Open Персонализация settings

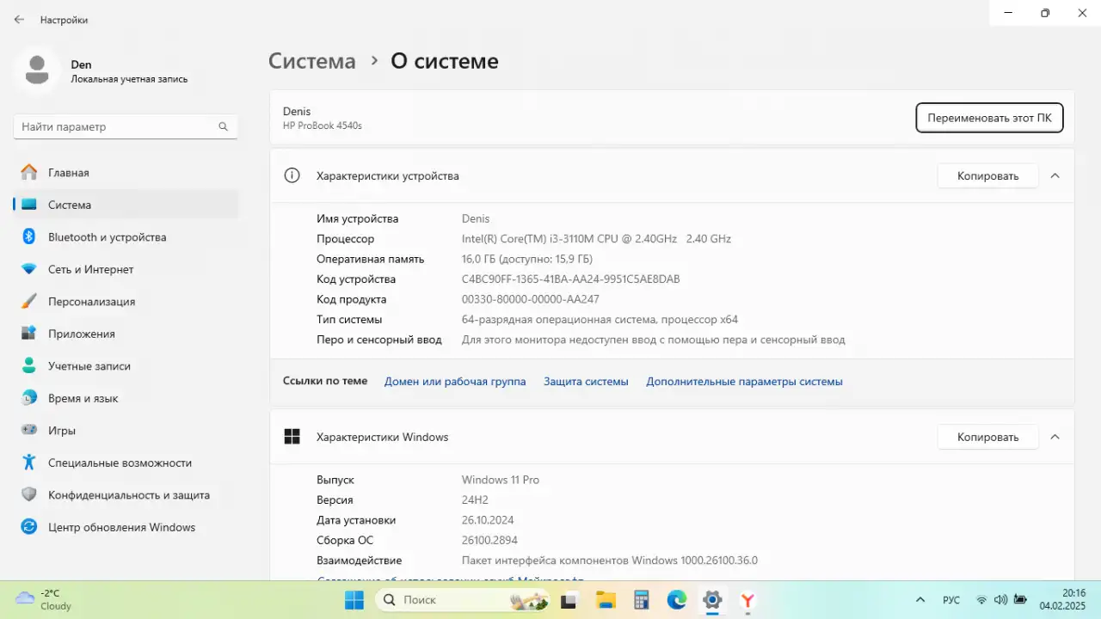(x=126, y=302)
